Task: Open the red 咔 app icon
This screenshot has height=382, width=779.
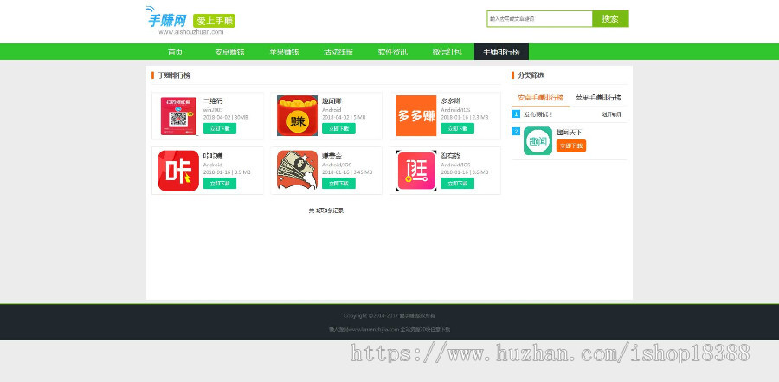Action: pyautogui.click(x=178, y=171)
